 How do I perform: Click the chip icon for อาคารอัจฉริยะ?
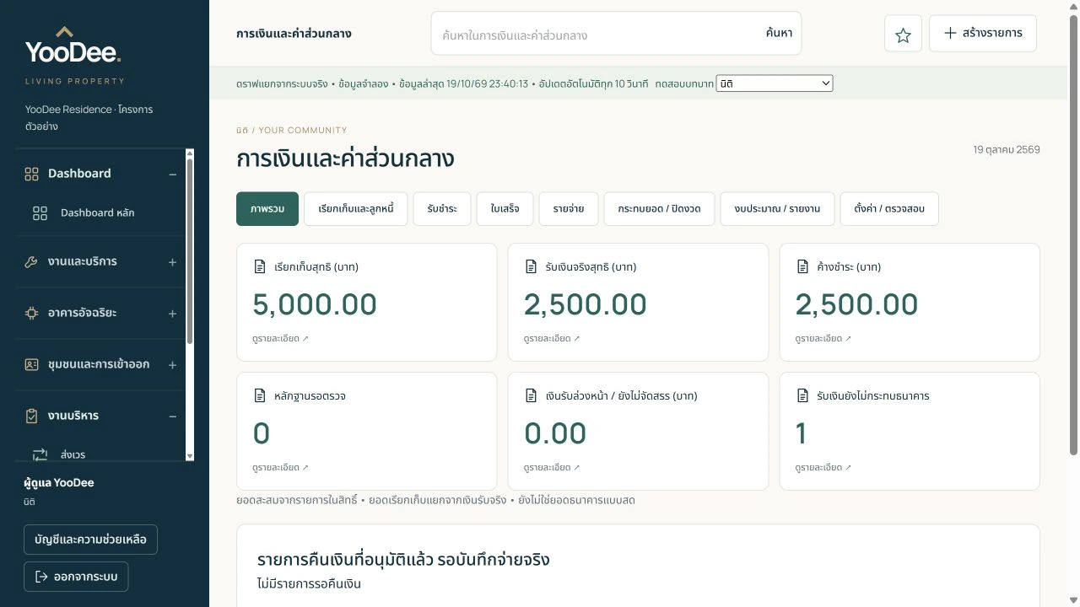[x=32, y=314]
